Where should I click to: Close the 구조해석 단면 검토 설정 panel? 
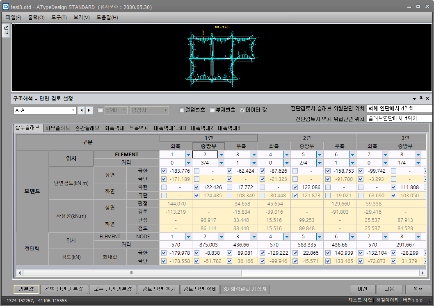(427, 98)
